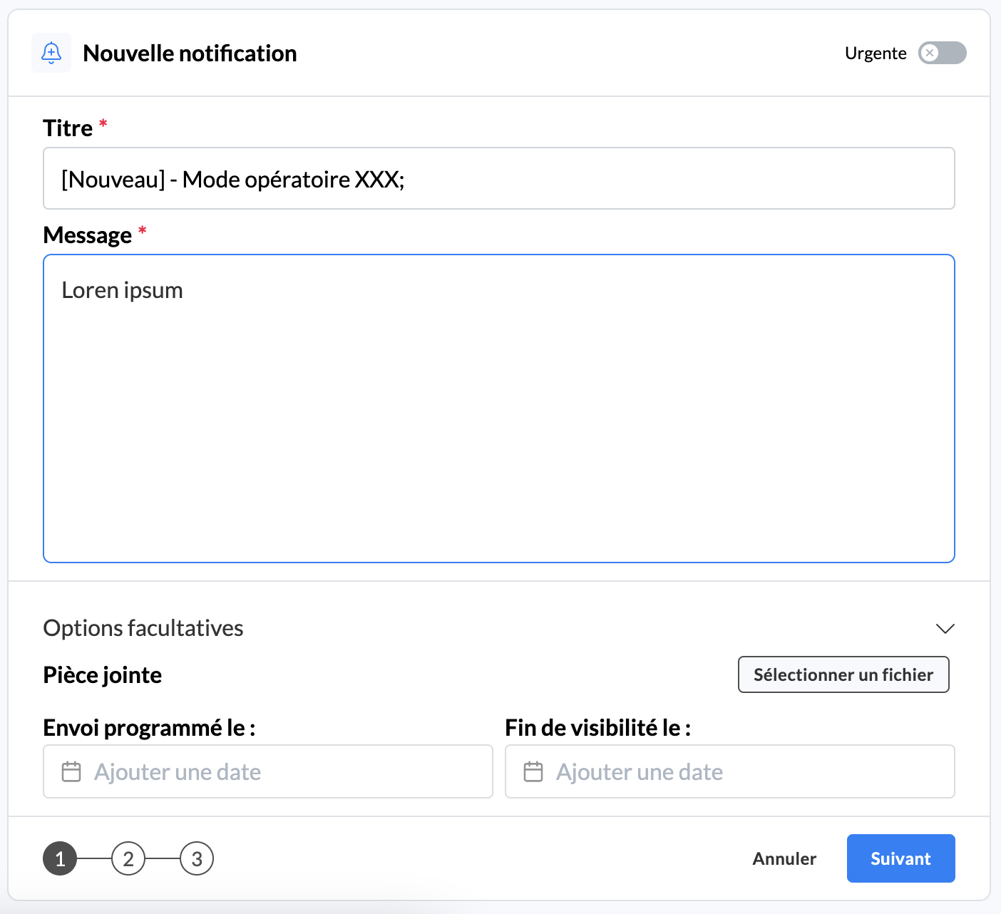Click the Message field label
The height and width of the screenshot is (914, 1001).
pos(88,235)
